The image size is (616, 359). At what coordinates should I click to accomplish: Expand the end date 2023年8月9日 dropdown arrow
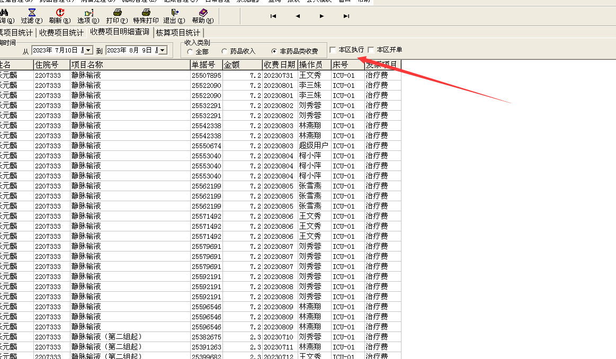[x=163, y=50]
